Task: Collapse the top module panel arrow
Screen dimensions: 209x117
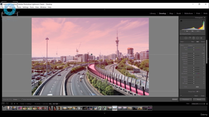Action: (104, 9)
